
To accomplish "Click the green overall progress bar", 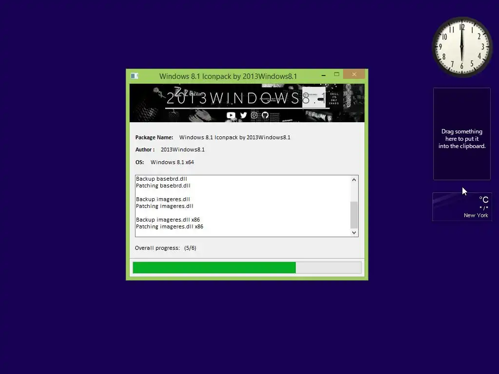I will click(x=247, y=267).
